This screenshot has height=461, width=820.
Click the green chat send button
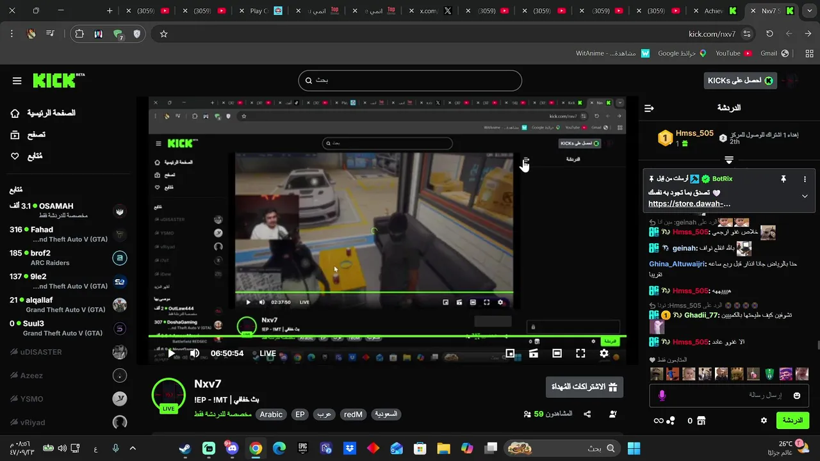click(792, 421)
